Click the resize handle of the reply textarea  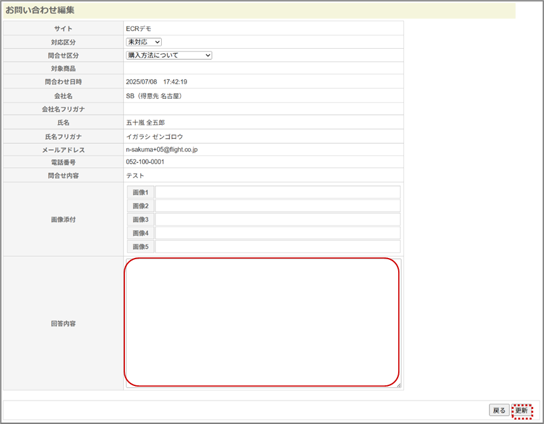click(398, 385)
